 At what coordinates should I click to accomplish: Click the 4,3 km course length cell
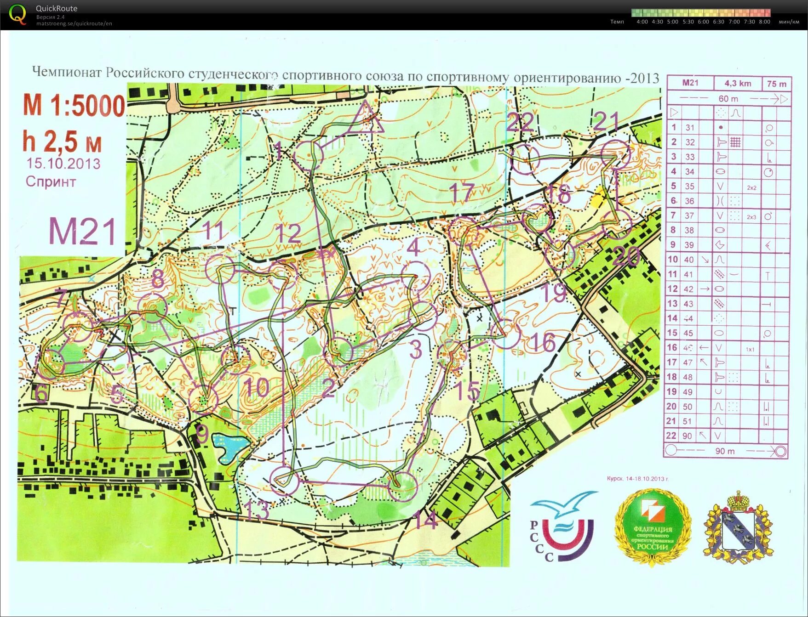(738, 83)
